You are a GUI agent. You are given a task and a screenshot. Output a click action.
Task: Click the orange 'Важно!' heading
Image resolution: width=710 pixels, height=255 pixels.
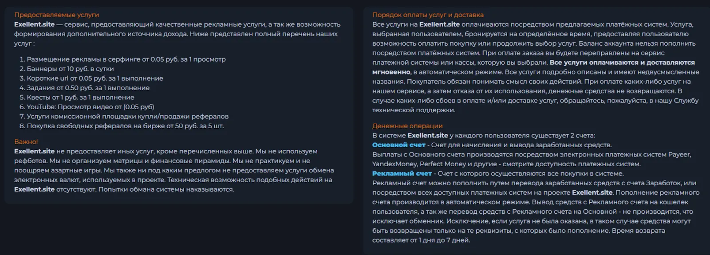(x=26, y=141)
